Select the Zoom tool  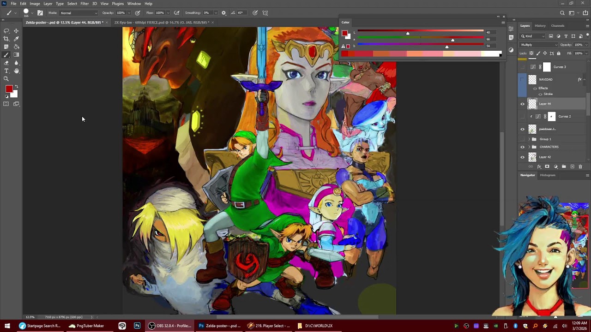click(6, 78)
